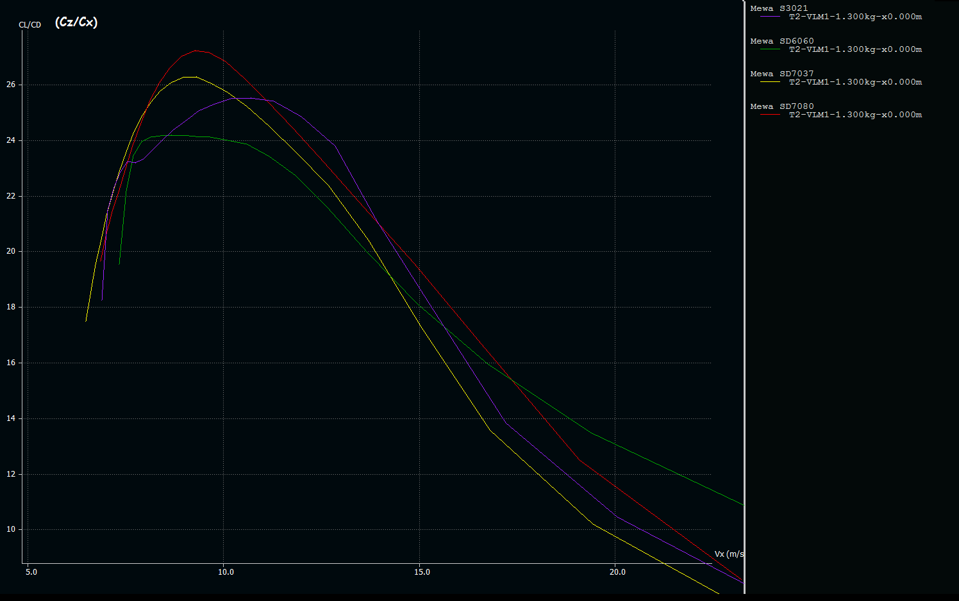The image size is (959, 601).
Task: Click the peak of the red SD7080 curve
Action: tap(196, 51)
